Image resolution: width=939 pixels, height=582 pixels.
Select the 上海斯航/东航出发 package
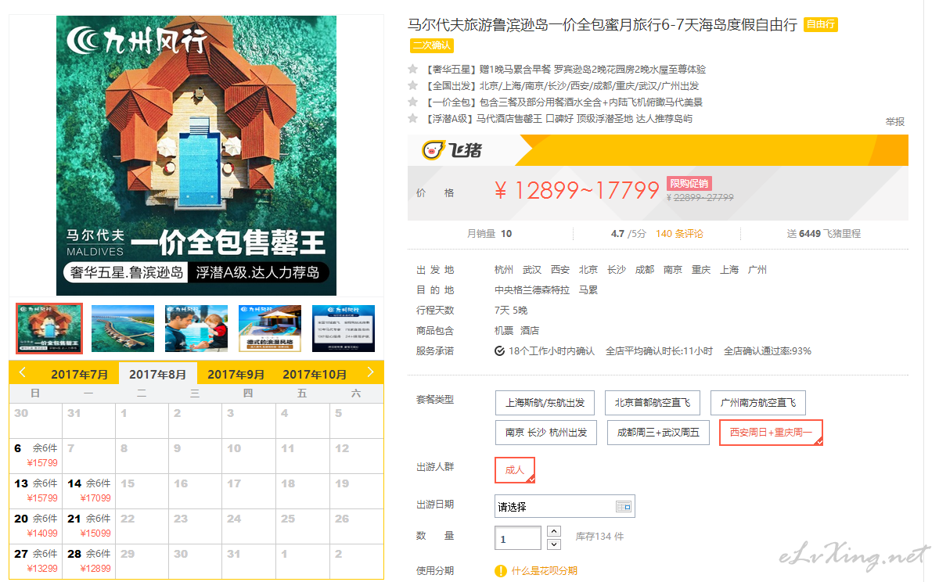tap(545, 403)
